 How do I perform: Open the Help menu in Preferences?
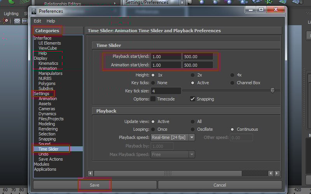(x=51, y=21)
